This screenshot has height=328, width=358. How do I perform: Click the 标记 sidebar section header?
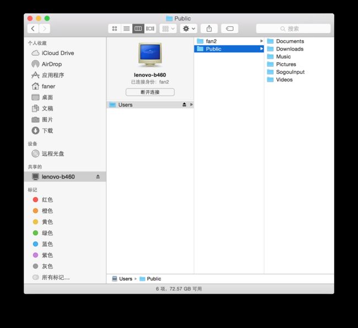(32, 190)
